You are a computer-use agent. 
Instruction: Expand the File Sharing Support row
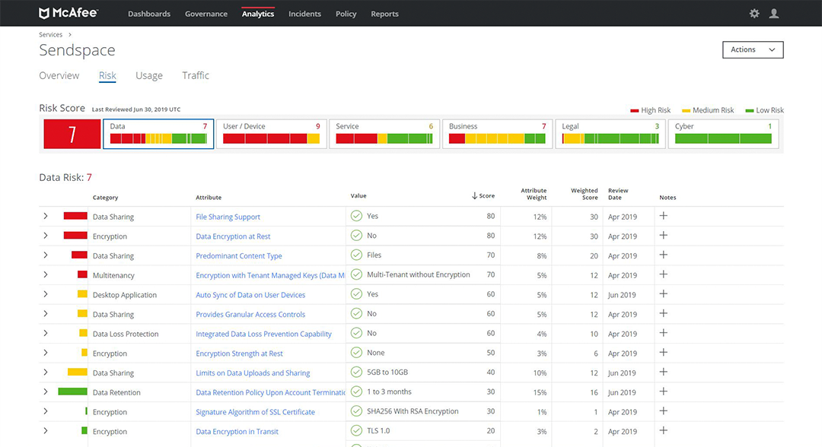point(46,216)
